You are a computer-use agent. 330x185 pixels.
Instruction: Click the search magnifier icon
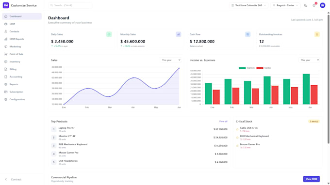point(51,5)
